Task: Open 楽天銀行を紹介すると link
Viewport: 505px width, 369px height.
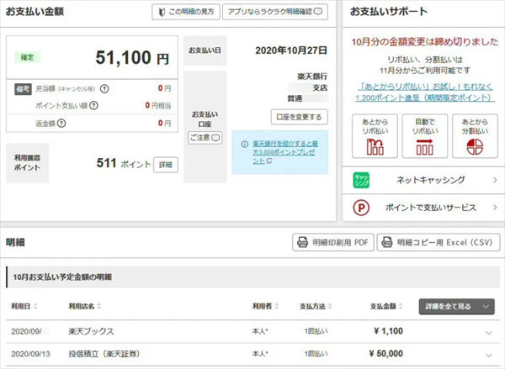Action: click(x=285, y=152)
